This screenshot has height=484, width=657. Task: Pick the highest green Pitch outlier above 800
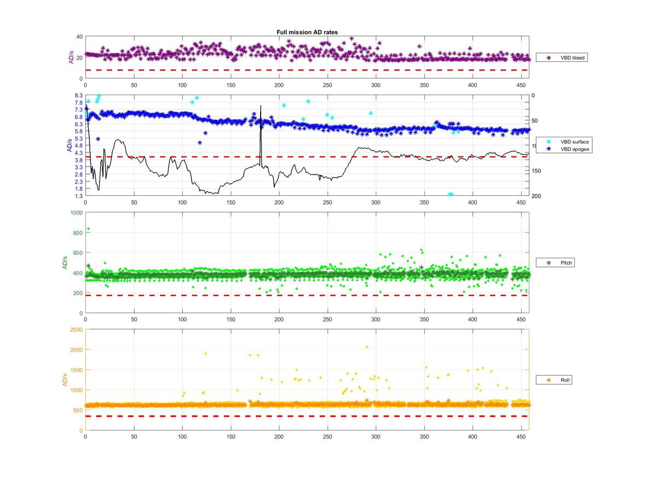click(x=89, y=229)
